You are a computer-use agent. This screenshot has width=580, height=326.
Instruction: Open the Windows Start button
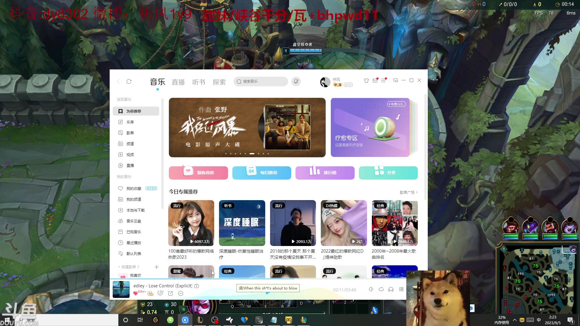coord(7,320)
